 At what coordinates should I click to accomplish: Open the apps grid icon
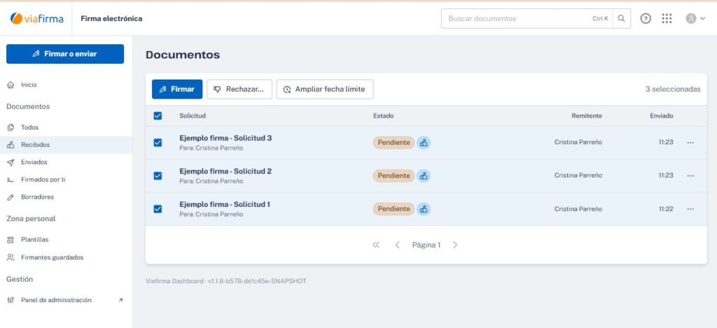[667, 19]
